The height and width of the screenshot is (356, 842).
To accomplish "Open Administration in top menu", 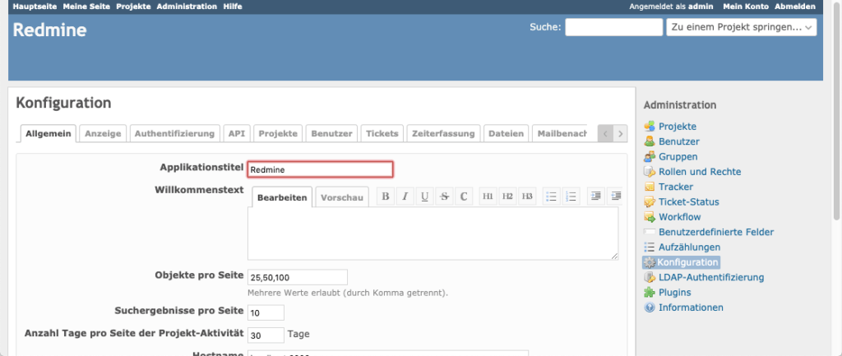I will pyautogui.click(x=187, y=7).
